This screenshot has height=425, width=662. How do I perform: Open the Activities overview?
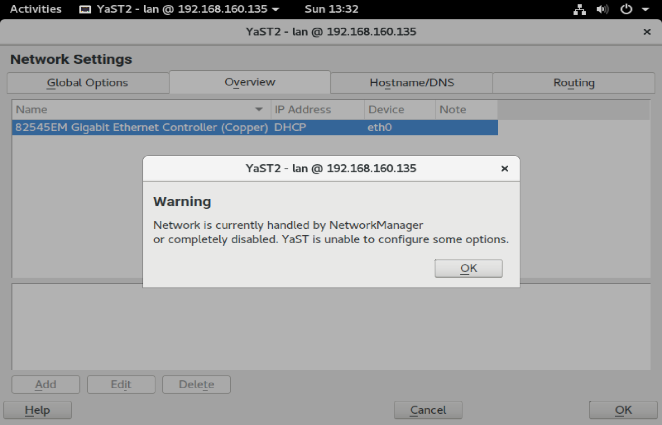tap(36, 9)
